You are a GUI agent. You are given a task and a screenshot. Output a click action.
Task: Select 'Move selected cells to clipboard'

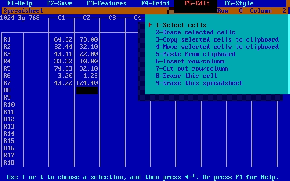(x=217, y=47)
